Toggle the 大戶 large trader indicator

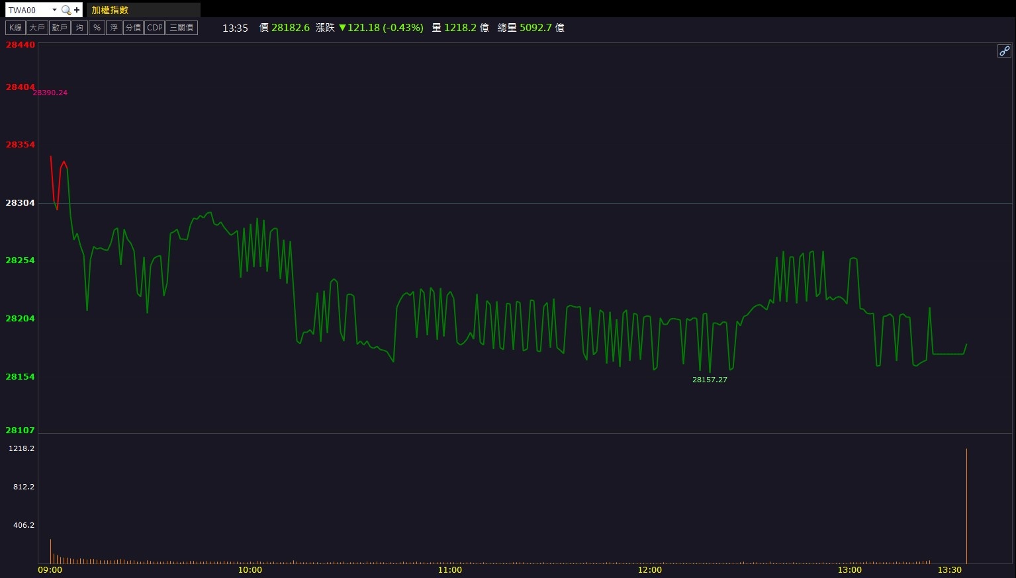[x=37, y=28]
